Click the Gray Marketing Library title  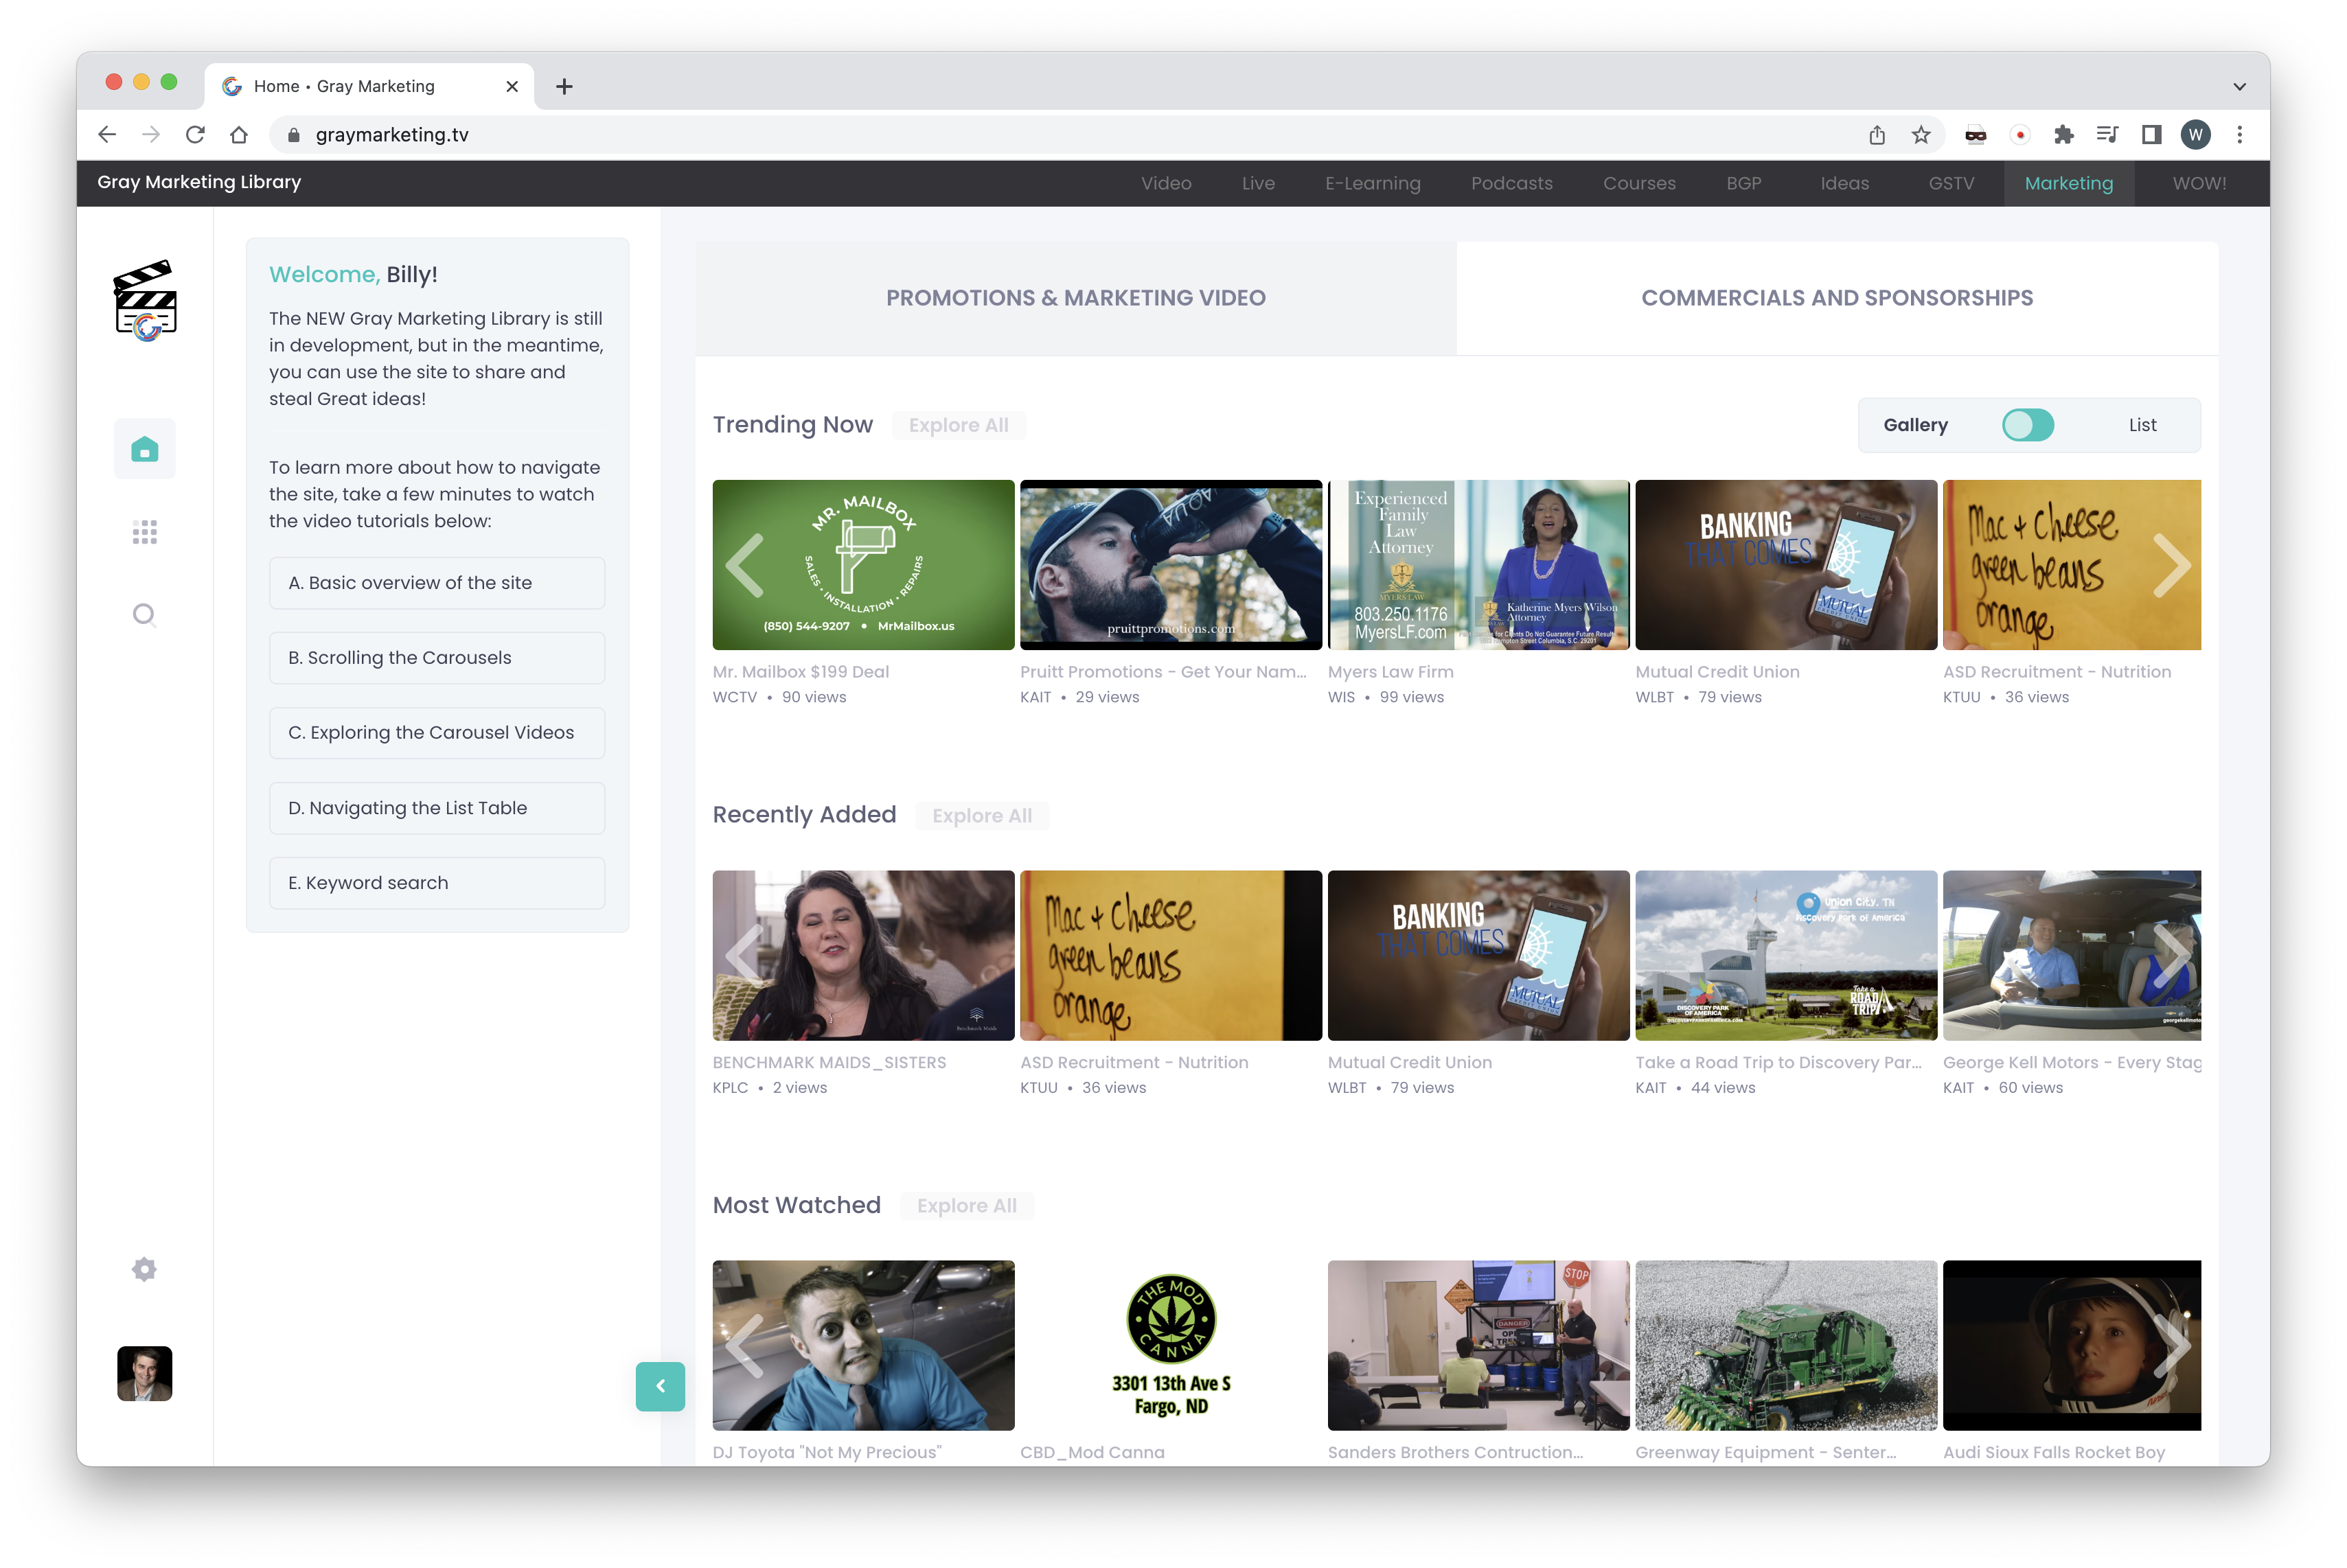click(x=199, y=182)
